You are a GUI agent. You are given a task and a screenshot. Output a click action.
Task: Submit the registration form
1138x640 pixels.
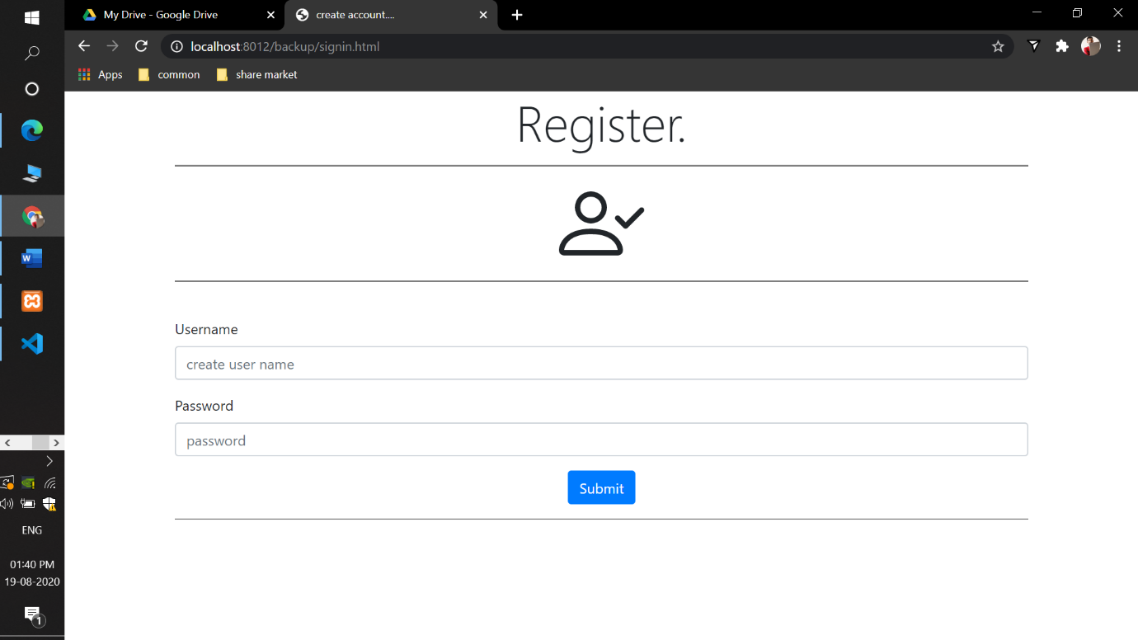click(601, 487)
